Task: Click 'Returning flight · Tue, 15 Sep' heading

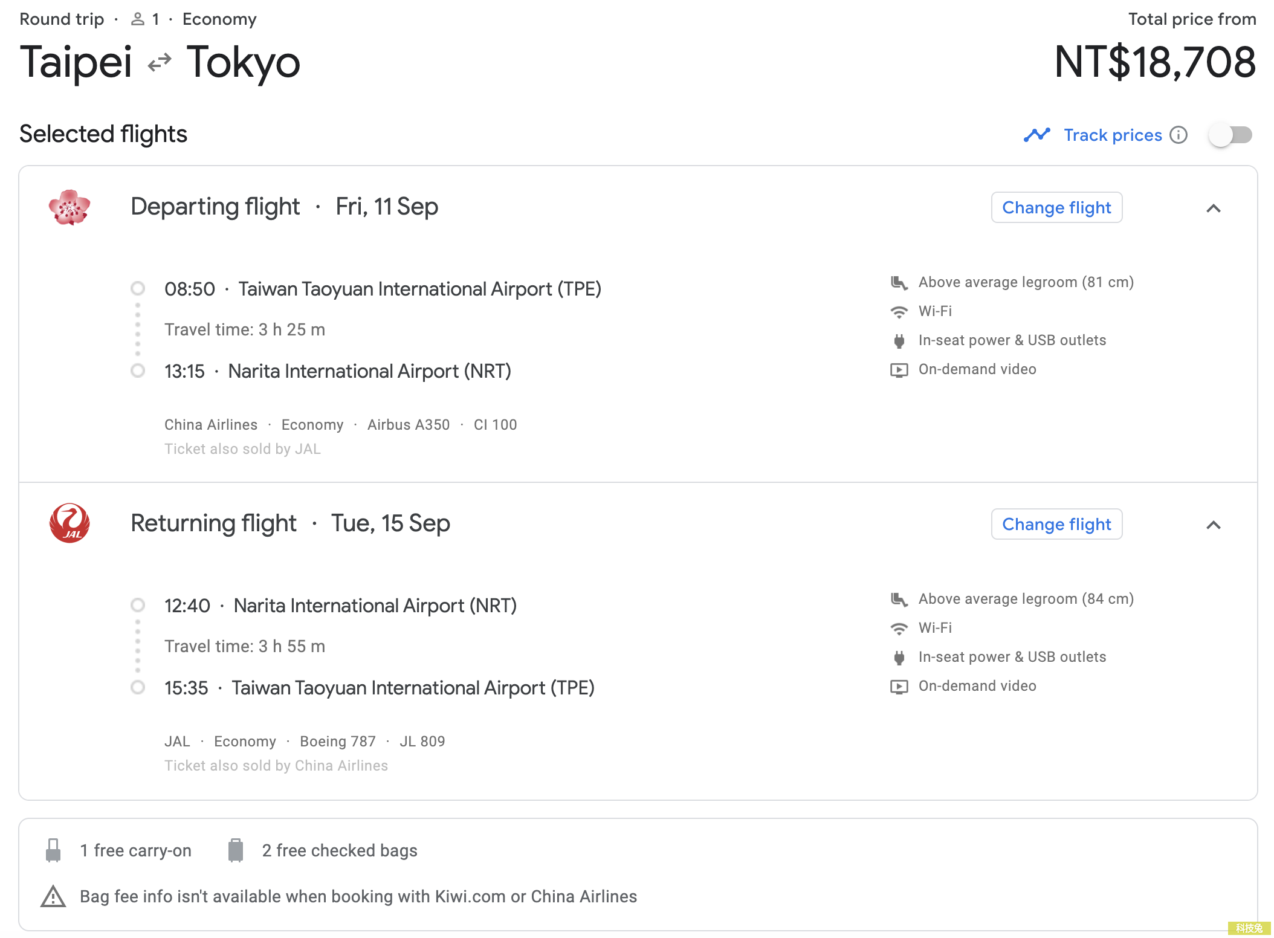Action: pos(290,523)
